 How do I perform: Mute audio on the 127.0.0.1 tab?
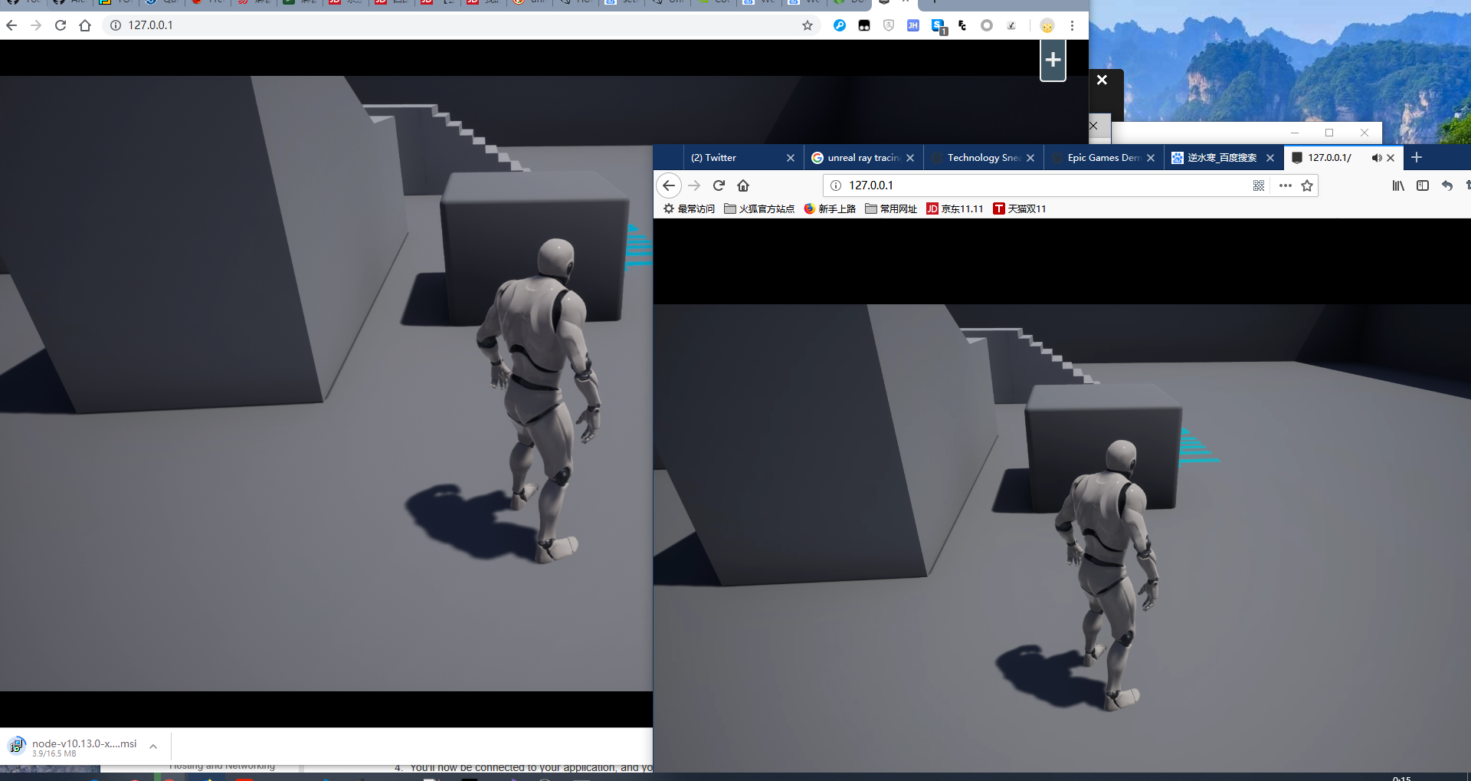[1375, 158]
